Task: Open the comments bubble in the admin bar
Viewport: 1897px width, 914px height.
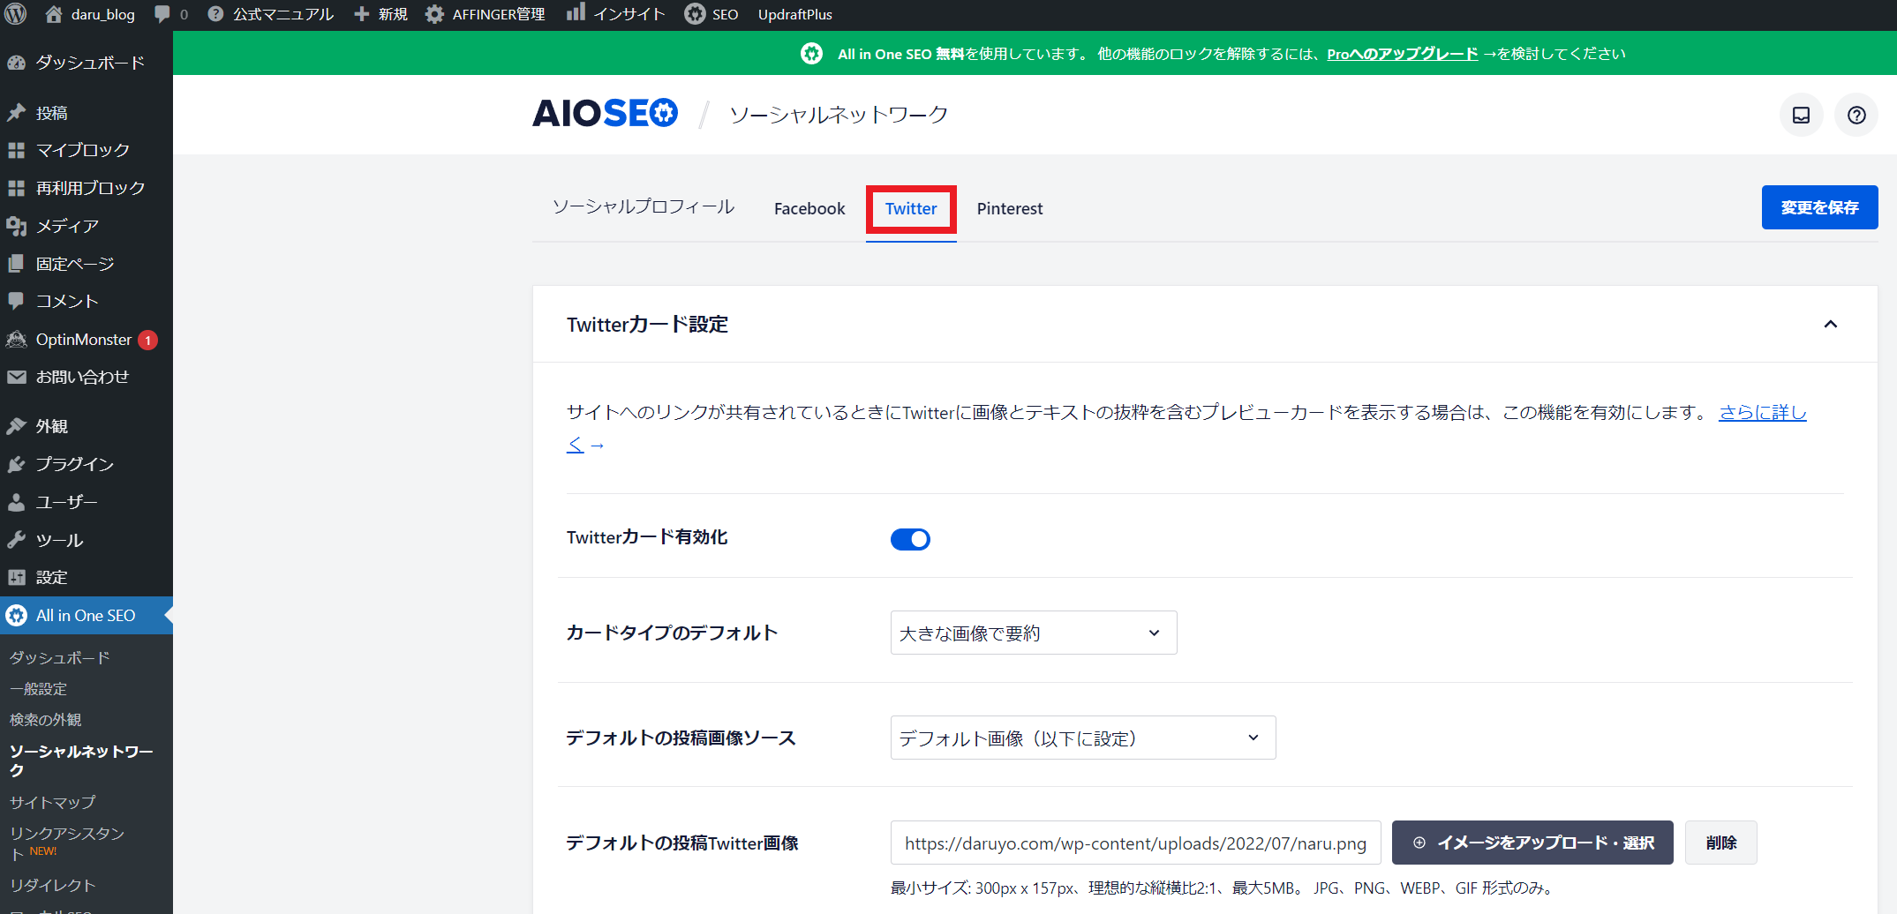Action: tap(171, 14)
